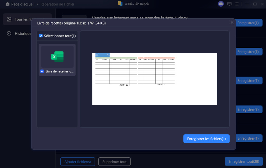
Task: Uncheck the Livre de recettes file checkbox
Action: point(42,71)
